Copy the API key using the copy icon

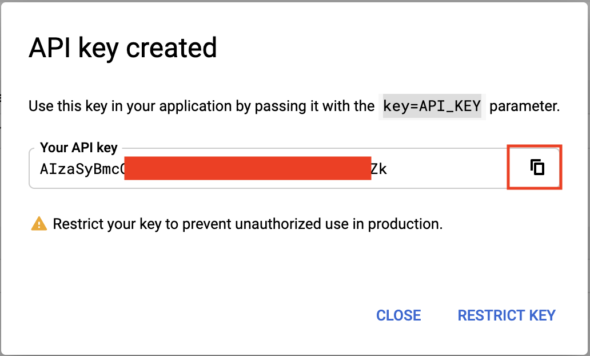[x=537, y=167]
